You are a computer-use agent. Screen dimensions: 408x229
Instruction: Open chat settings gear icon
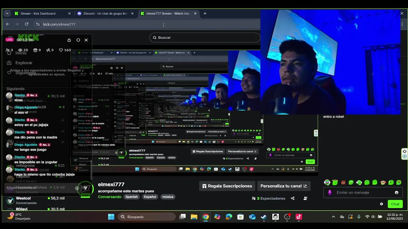pyautogui.click(x=381, y=204)
